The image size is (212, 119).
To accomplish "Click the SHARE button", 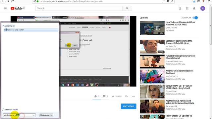I will [x=117, y=96].
